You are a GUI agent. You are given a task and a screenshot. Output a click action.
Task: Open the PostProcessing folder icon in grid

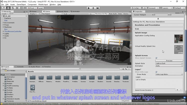[66, 78]
